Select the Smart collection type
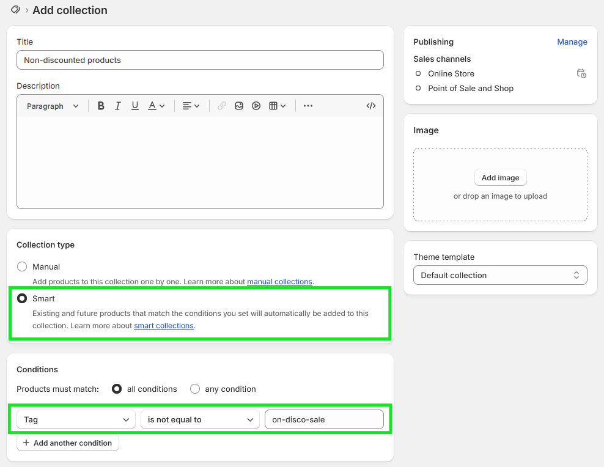604x467 pixels. [x=22, y=298]
